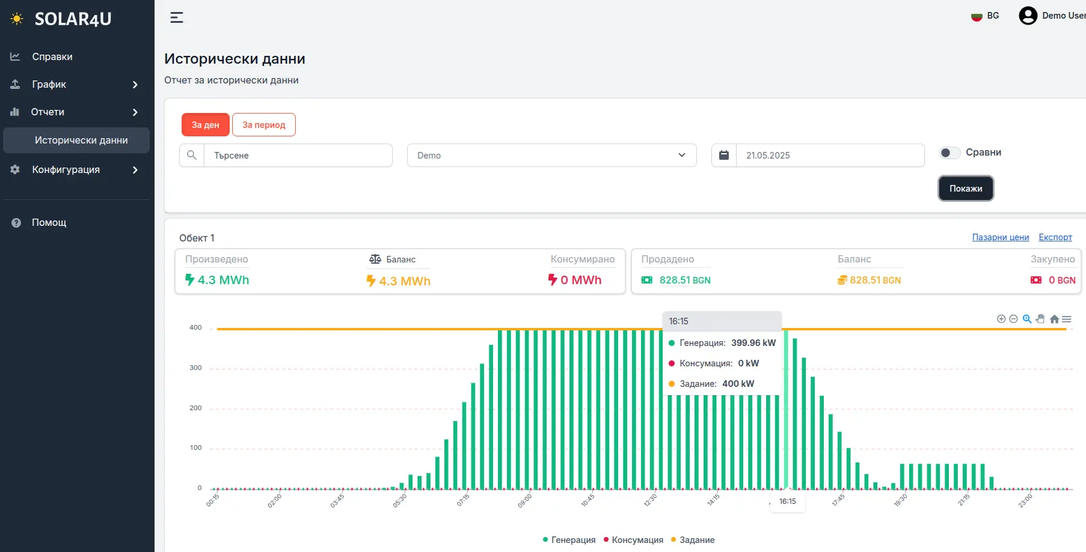The height and width of the screenshot is (552, 1086).
Task: Reset chart zoom with home icon
Action: [x=1054, y=319]
